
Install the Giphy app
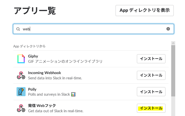click(151, 59)
